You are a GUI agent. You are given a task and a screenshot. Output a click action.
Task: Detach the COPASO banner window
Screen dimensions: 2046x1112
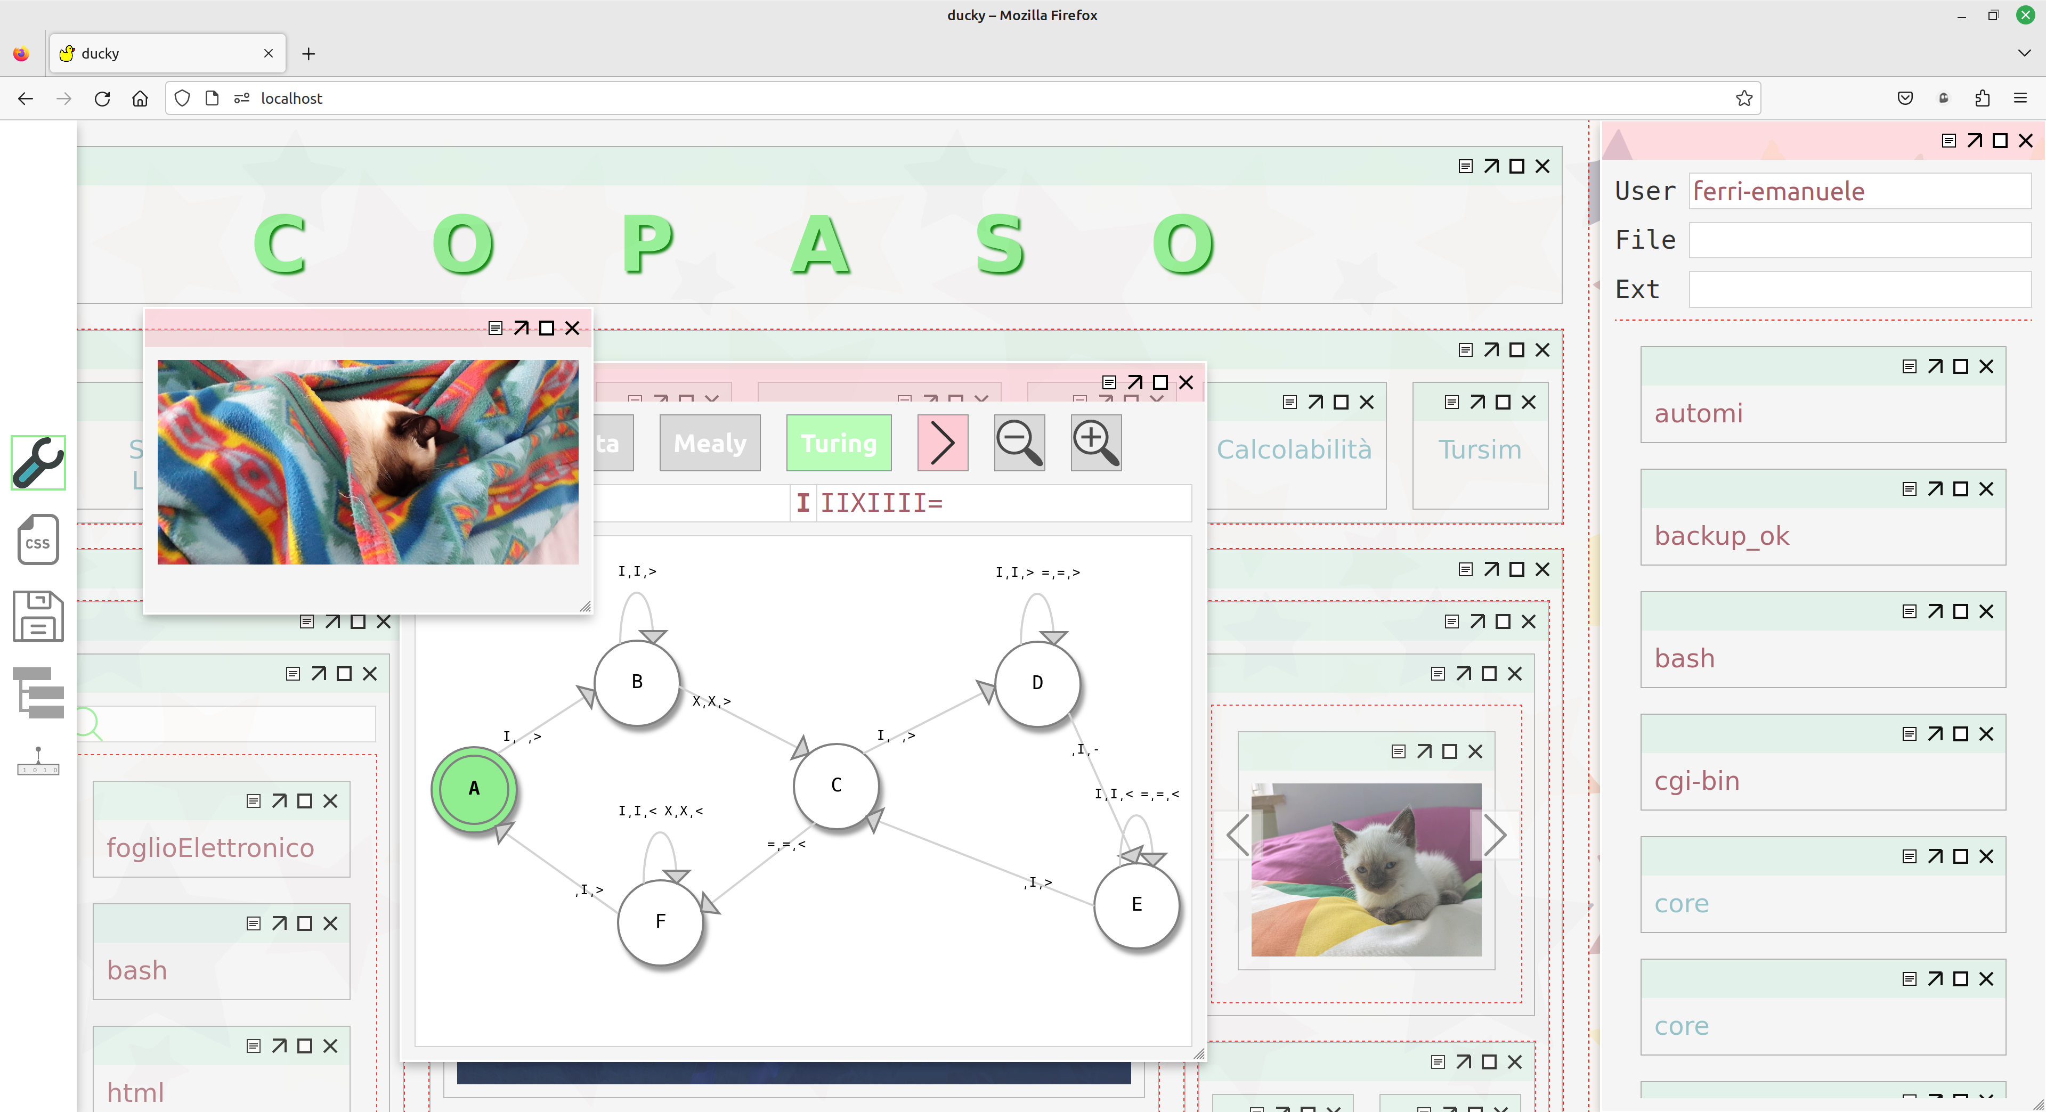[x=1491, y=167]
